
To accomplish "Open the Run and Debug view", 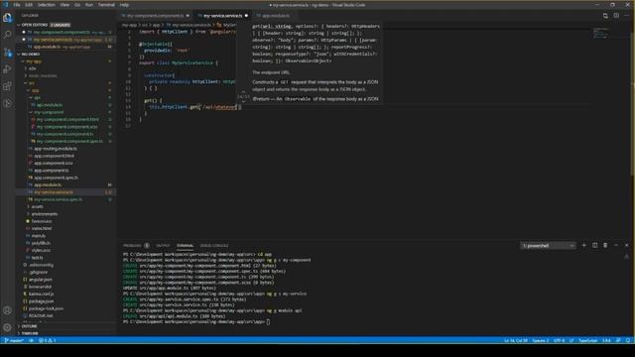I will [x=7, y=69].
